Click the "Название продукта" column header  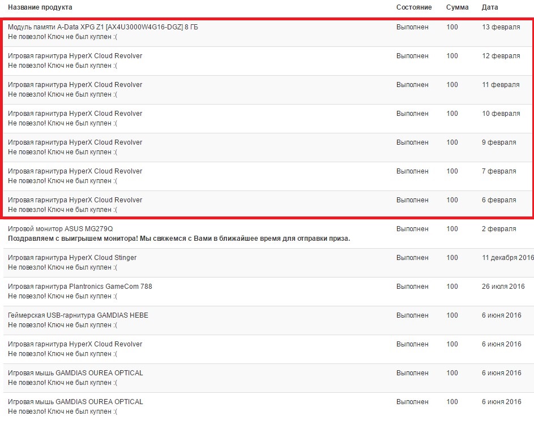[x=40, y=7]
